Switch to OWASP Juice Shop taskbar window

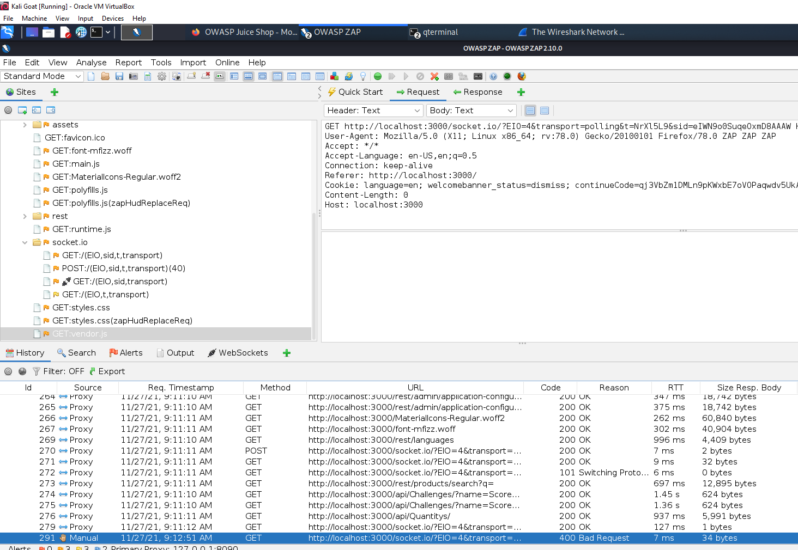coord(244,32)
